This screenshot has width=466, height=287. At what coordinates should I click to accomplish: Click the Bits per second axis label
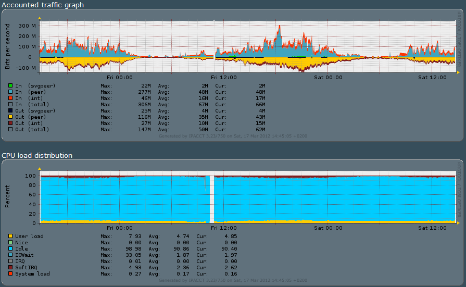coord(7,46)
